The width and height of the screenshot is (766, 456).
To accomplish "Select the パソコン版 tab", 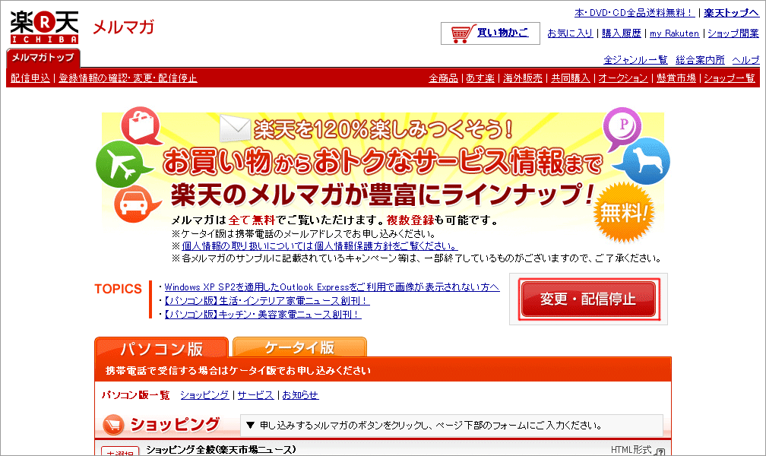I will [162, 348].
